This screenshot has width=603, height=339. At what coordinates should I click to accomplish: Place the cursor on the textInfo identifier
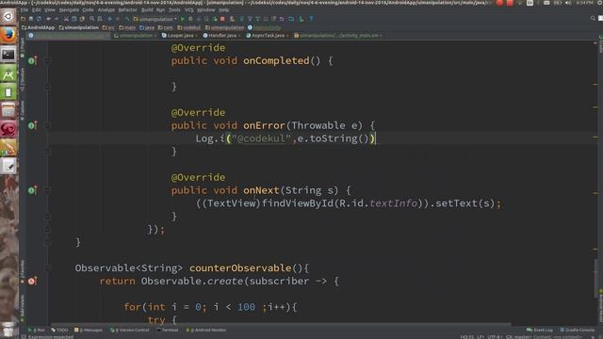(393, 203)
